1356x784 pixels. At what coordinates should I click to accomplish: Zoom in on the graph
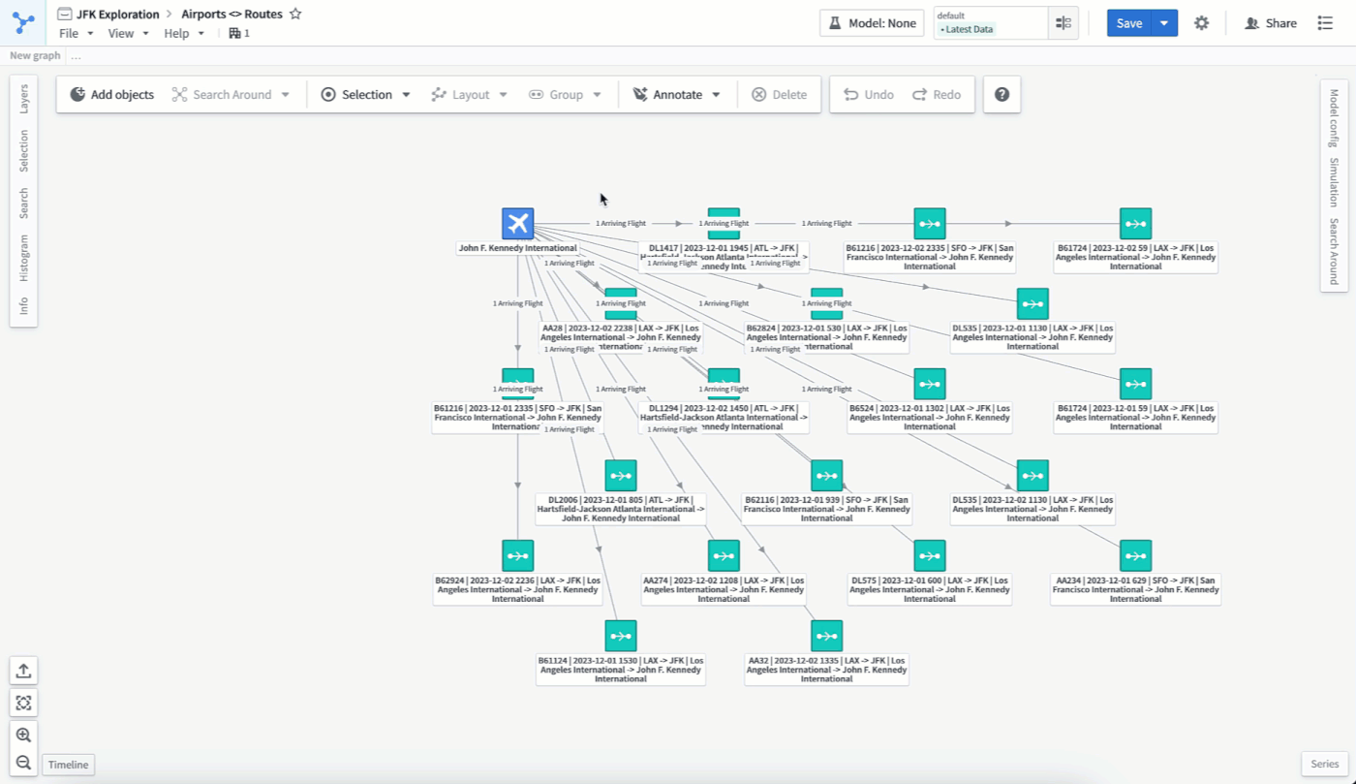24,735
